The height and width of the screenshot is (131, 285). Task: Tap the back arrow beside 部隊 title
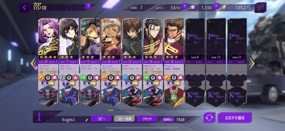[x=24, y=8]
